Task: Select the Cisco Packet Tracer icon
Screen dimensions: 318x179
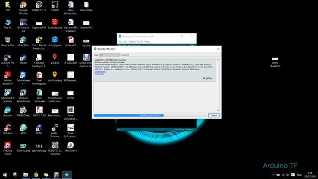Action: point(39,43)
